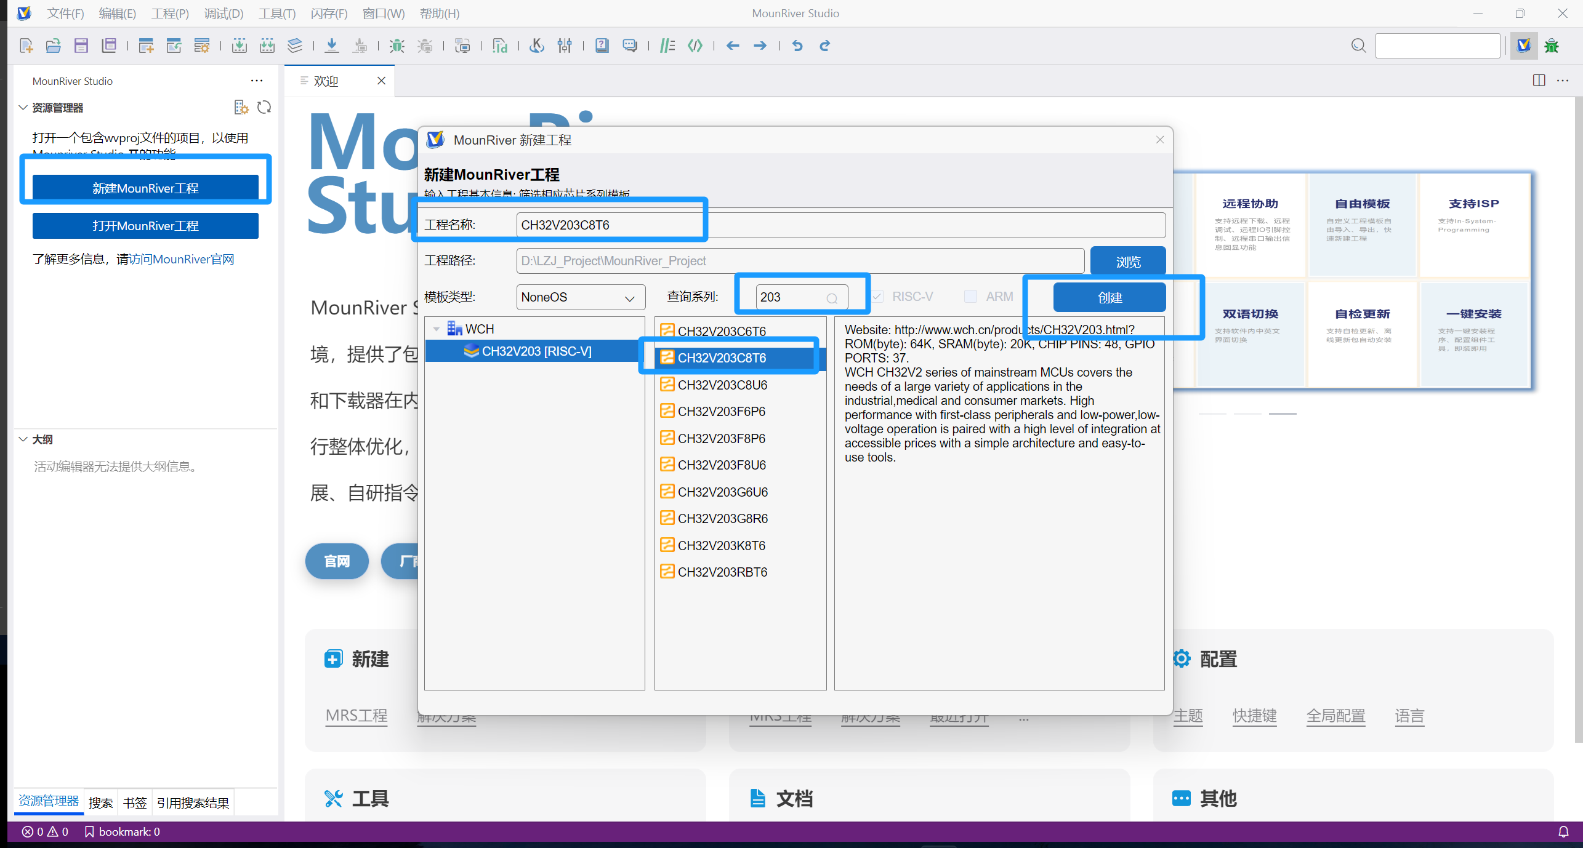Click the double-arrow rebuild toolbar icon
Viewport: 1583px width, 848px height.
click(x=267, y=46)
